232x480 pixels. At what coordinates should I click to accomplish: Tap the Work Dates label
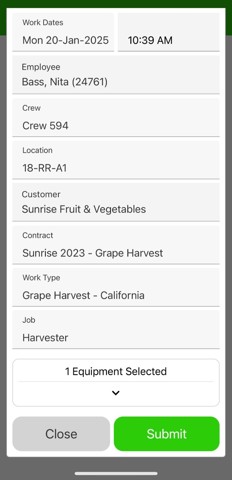click(43, 22)
